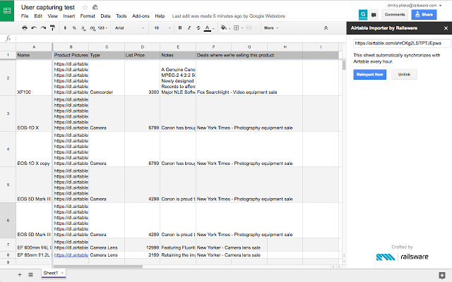Select column D header
Image resolution: width=452 pixels, height=282 pixels.
tap(143, 47)
